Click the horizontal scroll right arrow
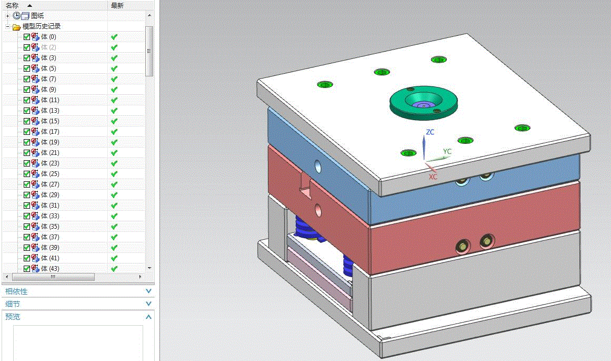The image size is (611, 361). coord(140,277)
